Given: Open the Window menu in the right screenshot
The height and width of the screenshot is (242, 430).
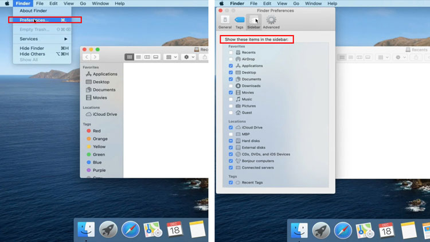Looking at the screenshot, I should point(313,3).
